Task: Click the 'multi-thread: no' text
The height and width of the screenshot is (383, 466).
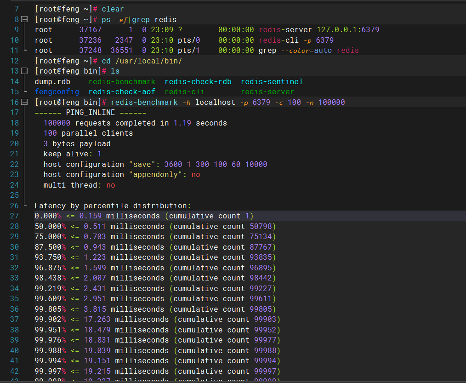Action: point(79,185)
